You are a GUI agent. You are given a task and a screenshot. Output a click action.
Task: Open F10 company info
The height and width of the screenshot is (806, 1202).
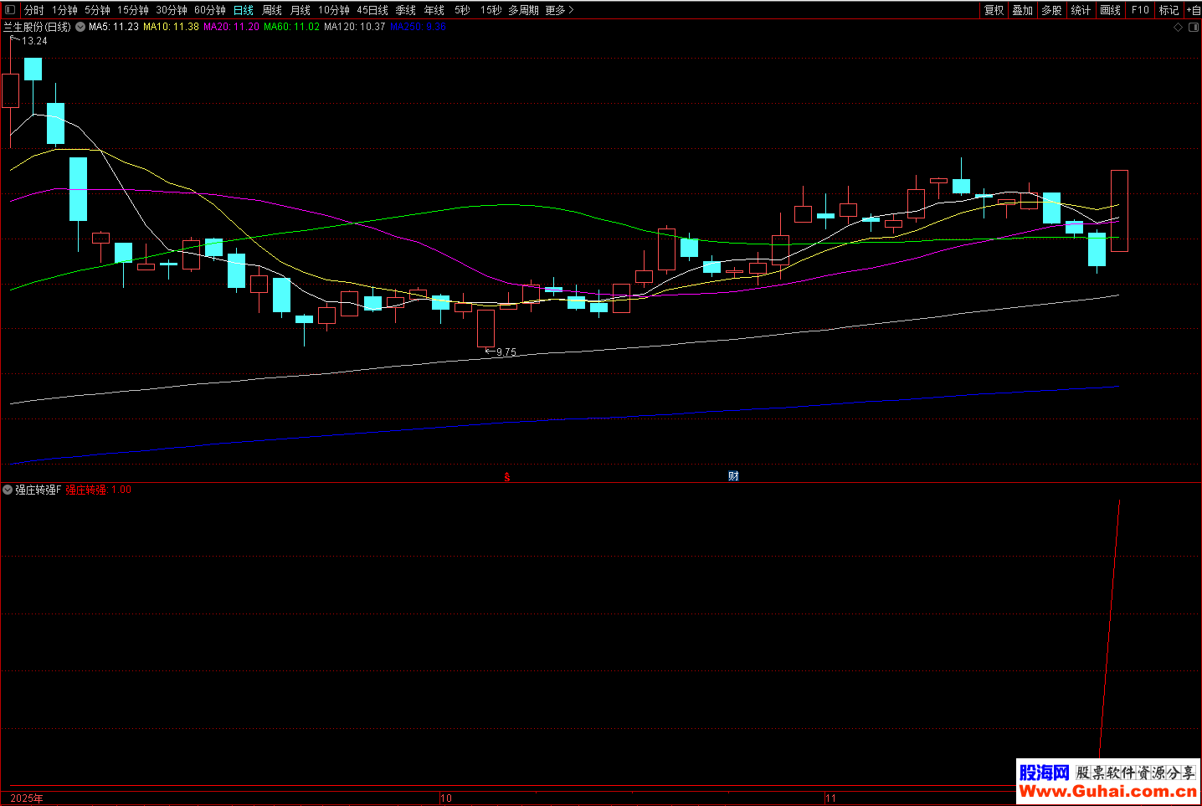(1140, 10)
